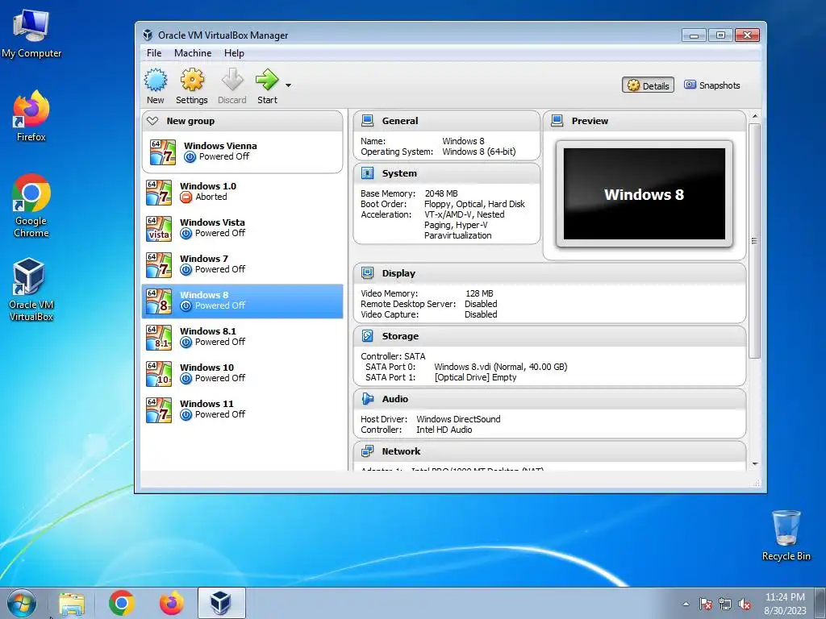Open the System settings heading link
826x619 pixels.
(x=399, y=173)
